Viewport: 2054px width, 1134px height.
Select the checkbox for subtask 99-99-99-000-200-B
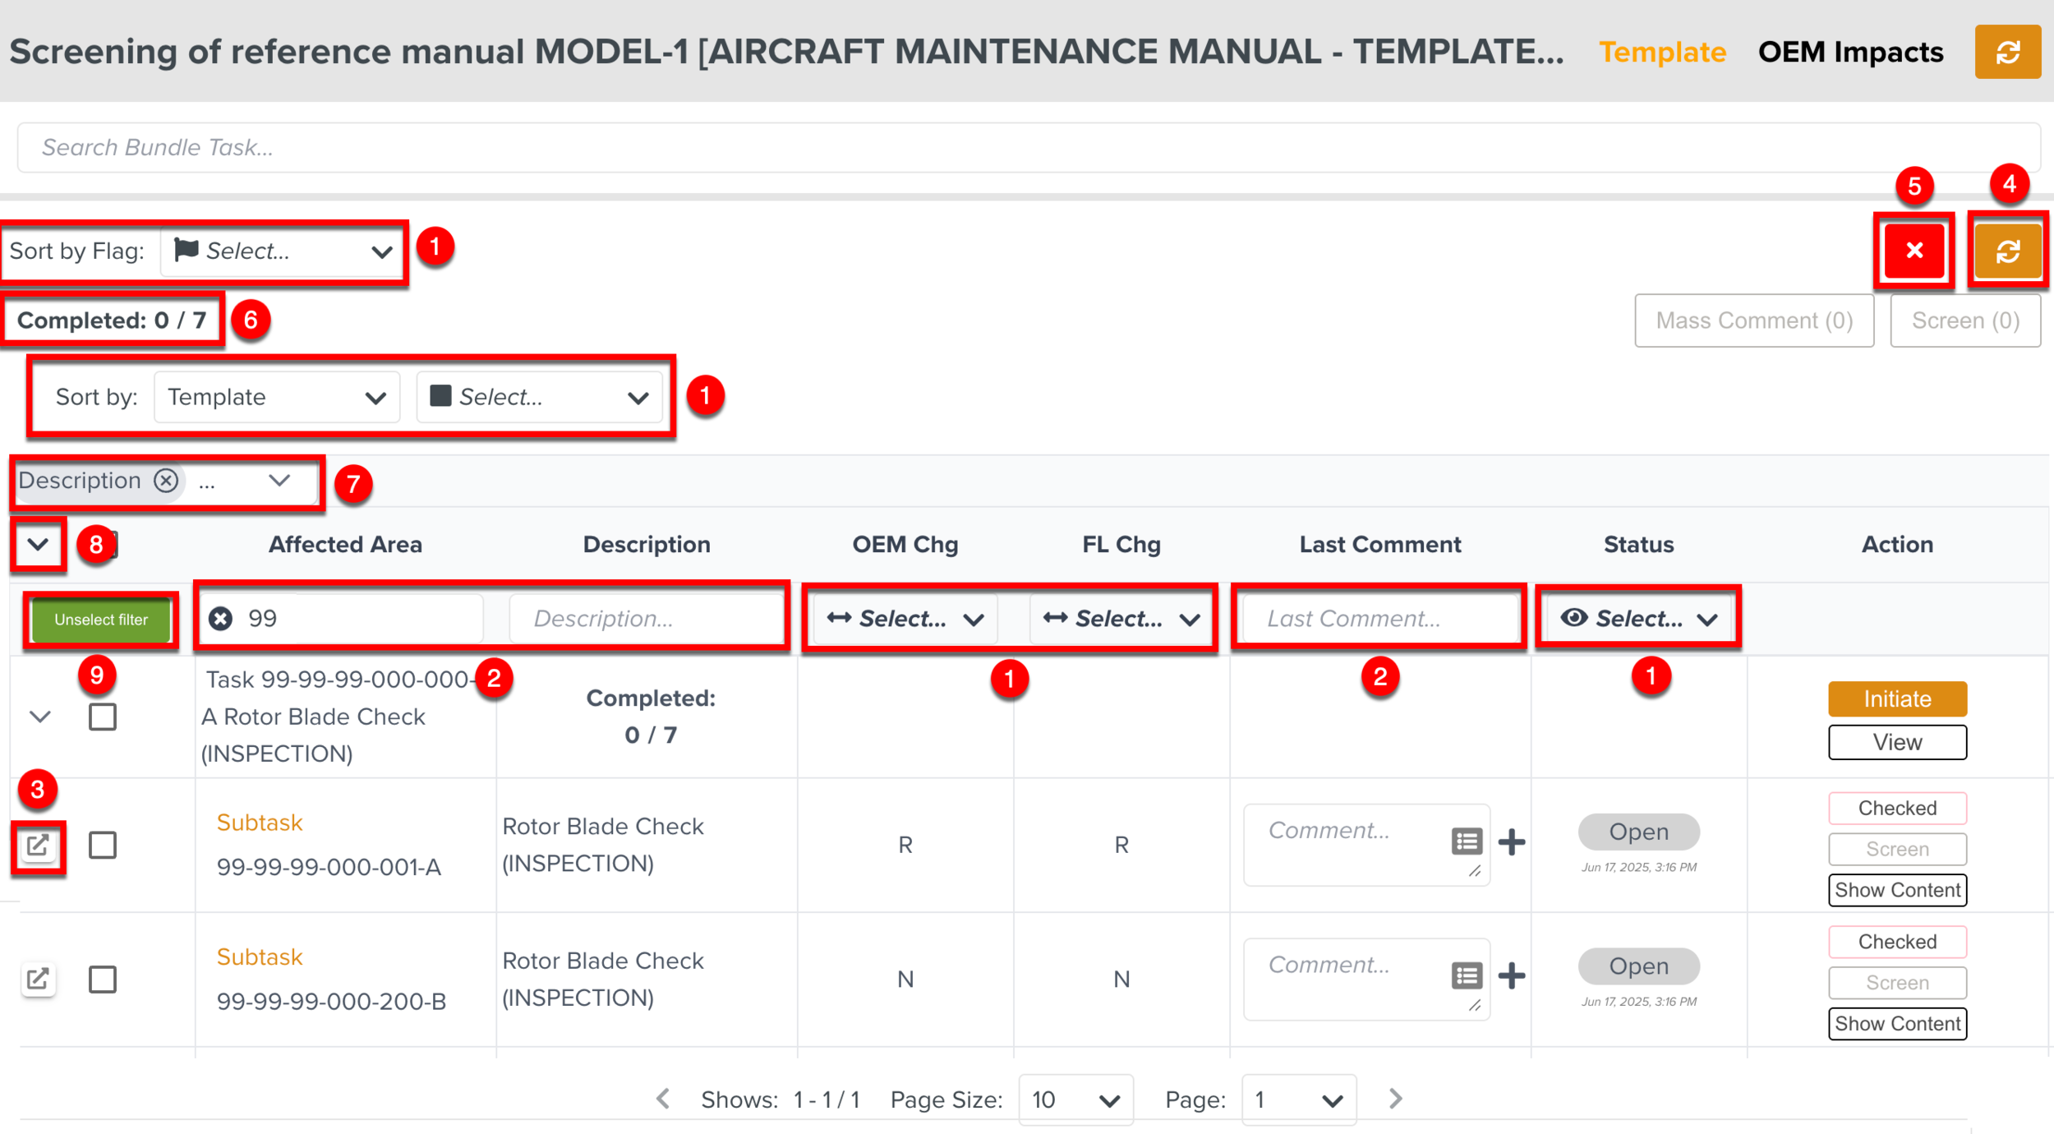(103, 980)
